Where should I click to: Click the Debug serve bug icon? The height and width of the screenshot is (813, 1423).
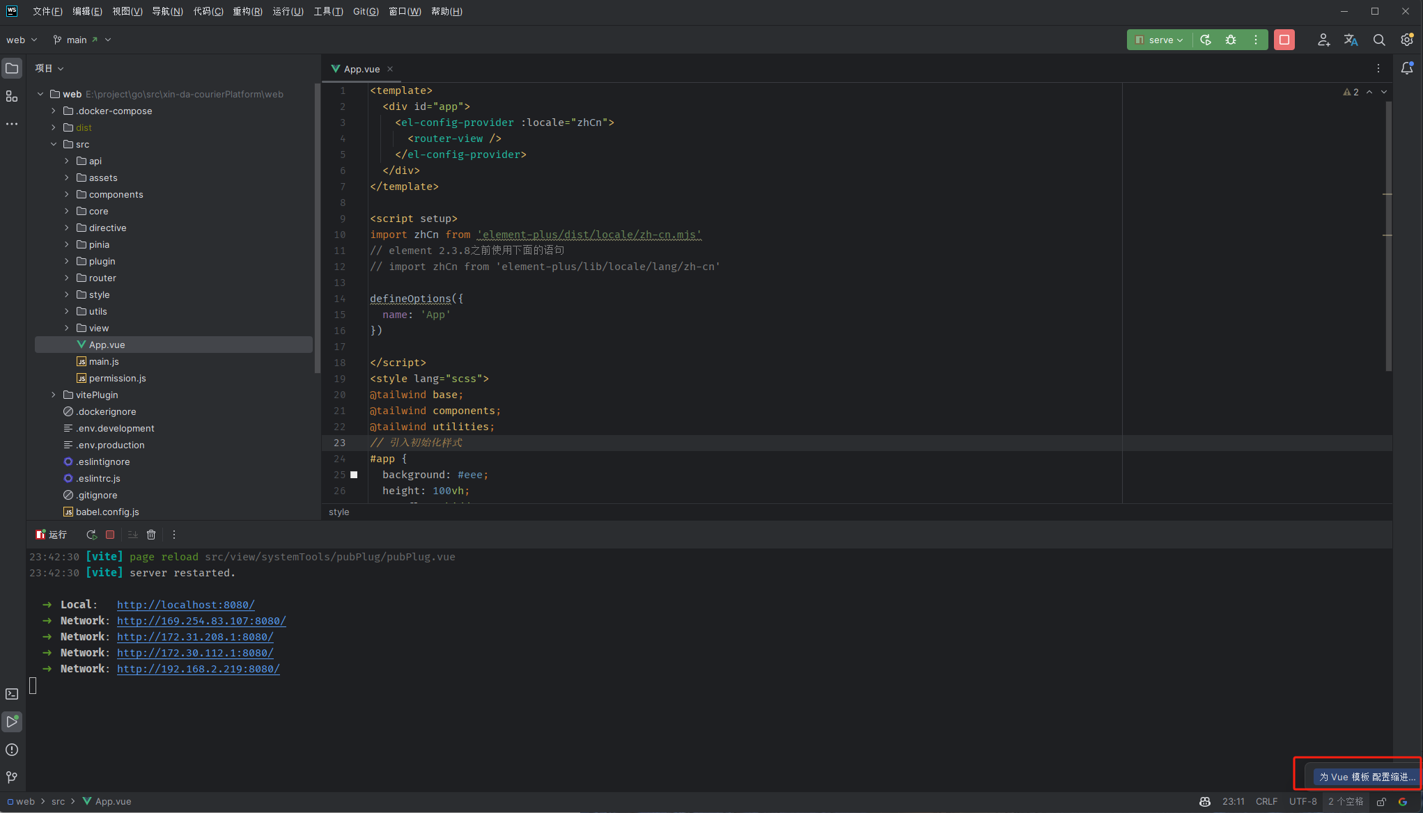(1231, 40)
